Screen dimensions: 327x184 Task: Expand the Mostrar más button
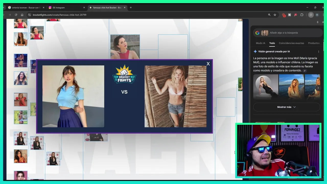tap(286, 107)
